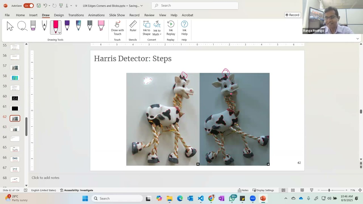363x204 pixels.
Task: Toggle Draw with Touch mode
Action: point(117,28)
